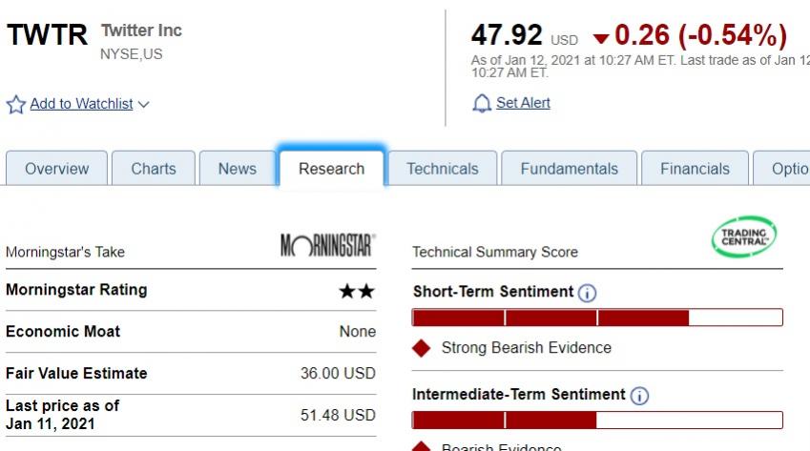Click the red down price-change arrow
The image size is (810, 451).
[x=600, y=39]
